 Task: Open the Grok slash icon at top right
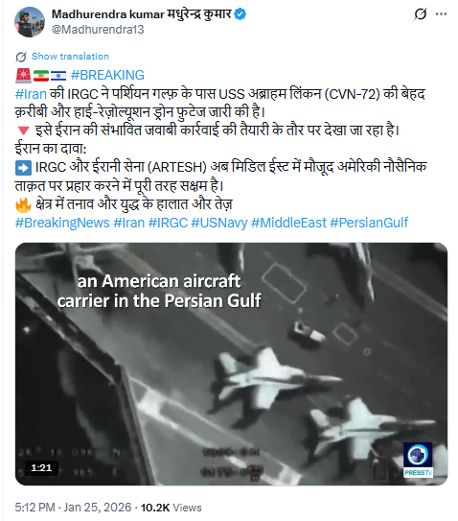(x=421, y=14)
